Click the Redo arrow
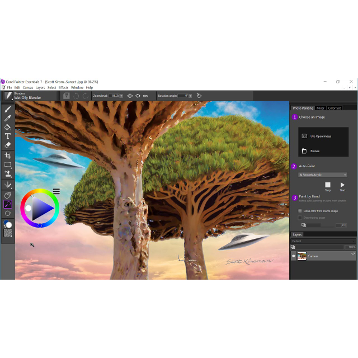The width and height of the screenshot is (358, 358). click(x=86, y=96)
